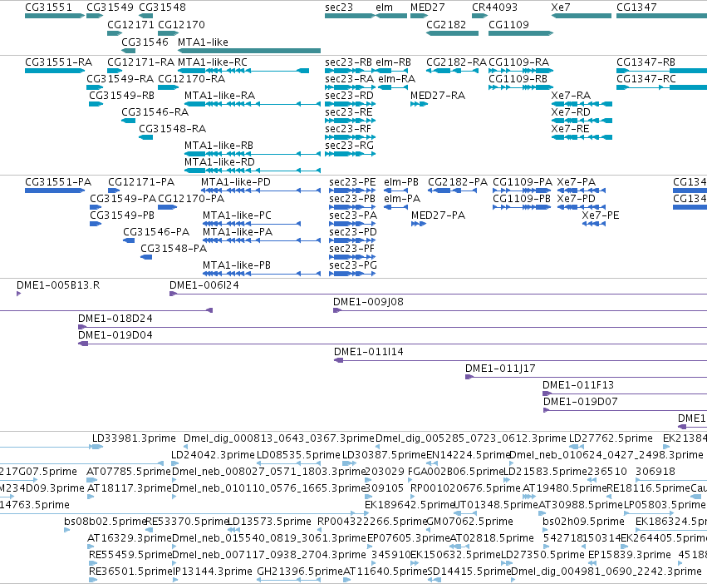This screenshot has width=707, height=584.
Task: Select the CR44093 gene feature
Action: click(479, 16)
